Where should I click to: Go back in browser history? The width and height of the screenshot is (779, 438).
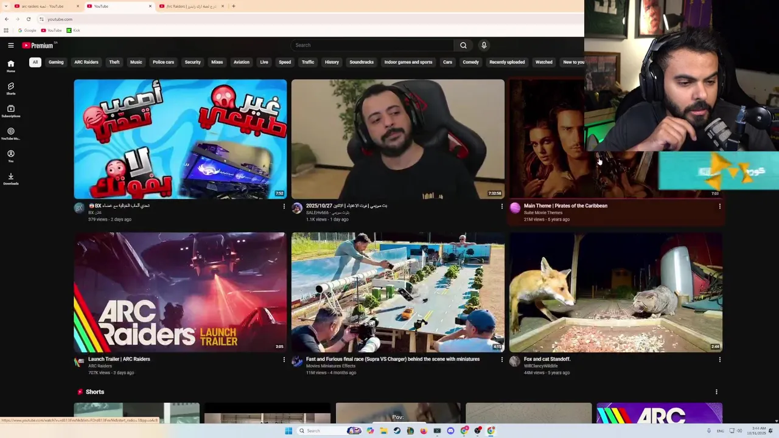[x=7, y=19]
